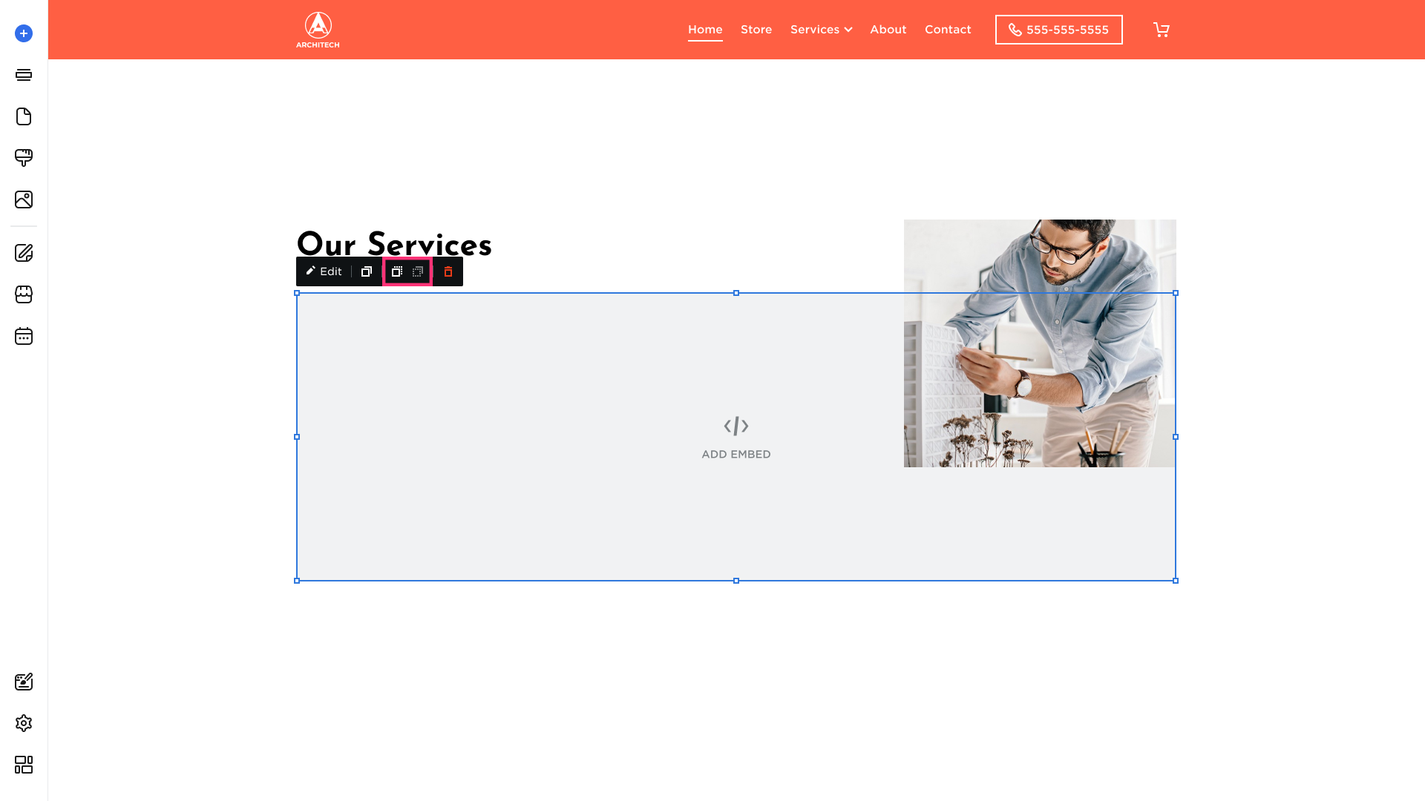This screenshot has width=1425, height=801.
Task: Open the calendar bookings sidebar icon
Action: [x=24, y=336]
